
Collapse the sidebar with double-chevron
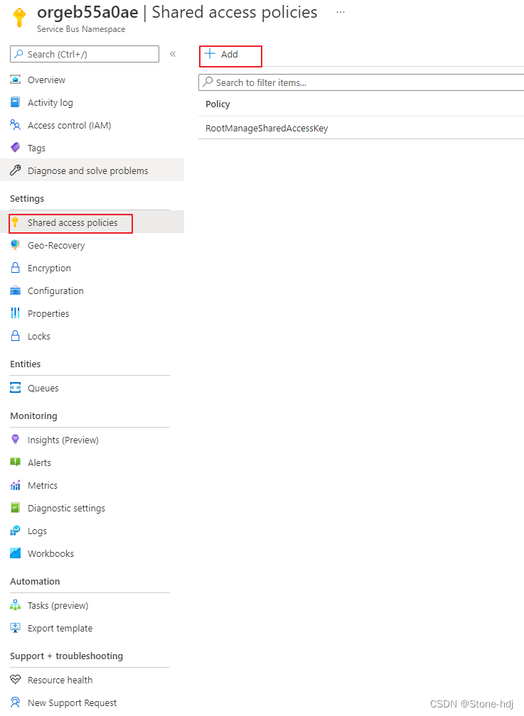point(173,54)
